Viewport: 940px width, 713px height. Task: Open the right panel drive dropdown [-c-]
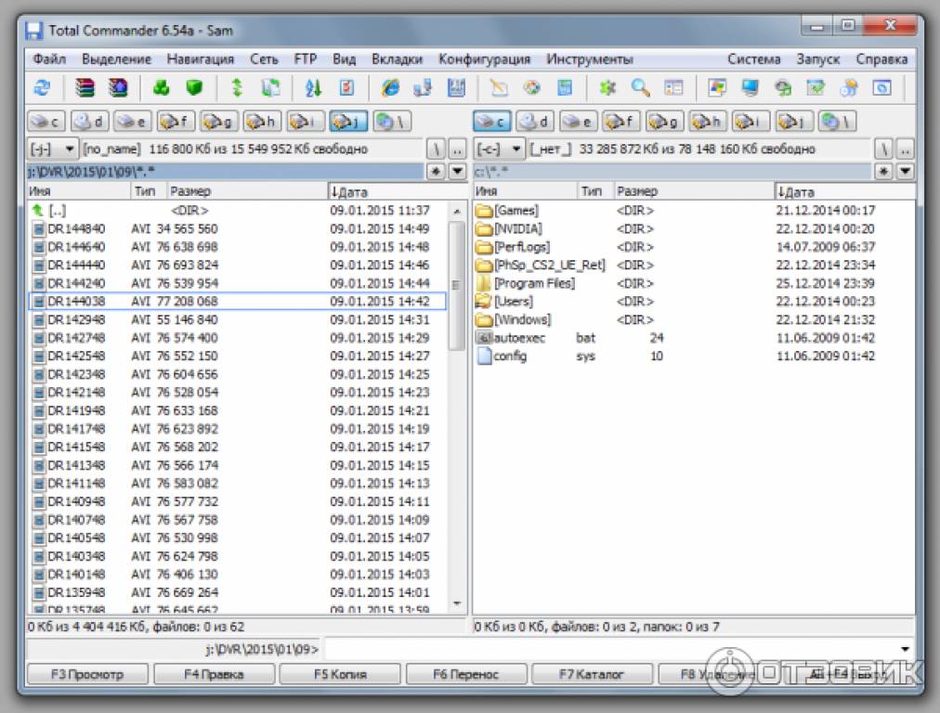click(x=500, y=149)
